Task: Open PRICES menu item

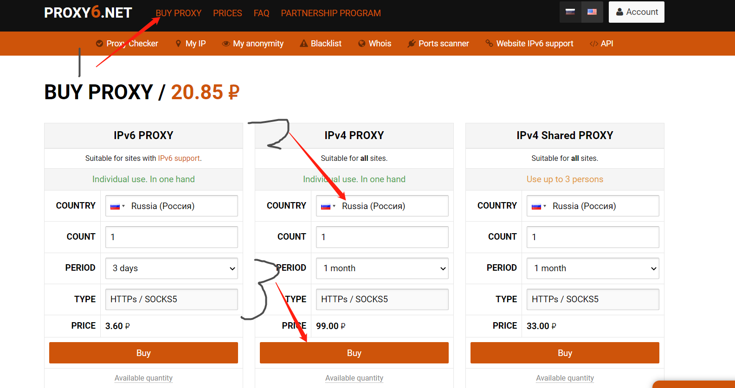Action: [x=227, y=13]
